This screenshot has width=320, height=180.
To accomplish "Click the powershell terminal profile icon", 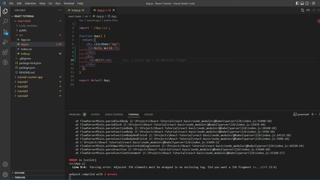I will [295, 114].
